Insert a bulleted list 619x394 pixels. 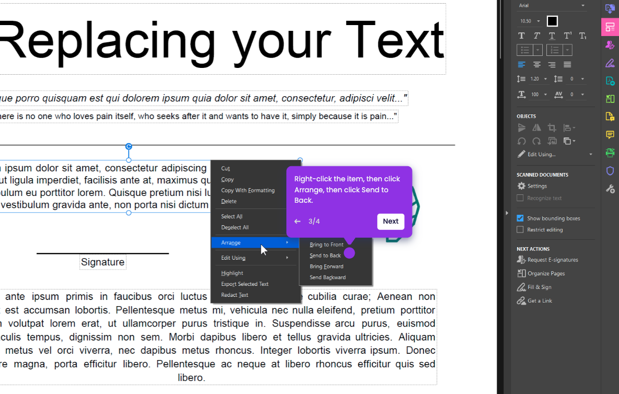pyautogui.click(x=525, y=50)
